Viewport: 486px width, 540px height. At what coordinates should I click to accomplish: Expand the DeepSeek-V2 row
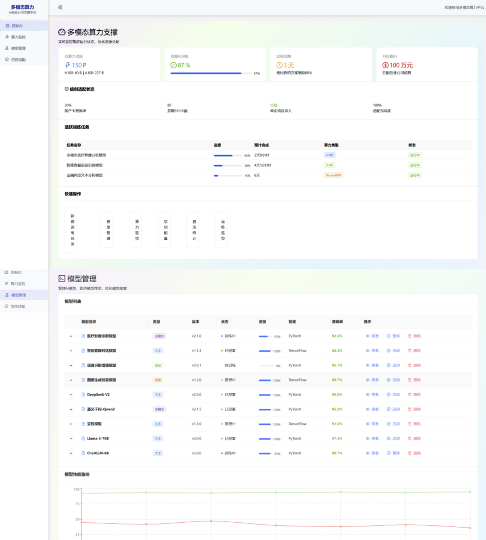(71, 394)
